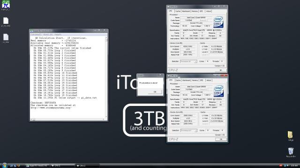
Task: Click the 'Real memory' line in Super PI
Action: [53, 41]
